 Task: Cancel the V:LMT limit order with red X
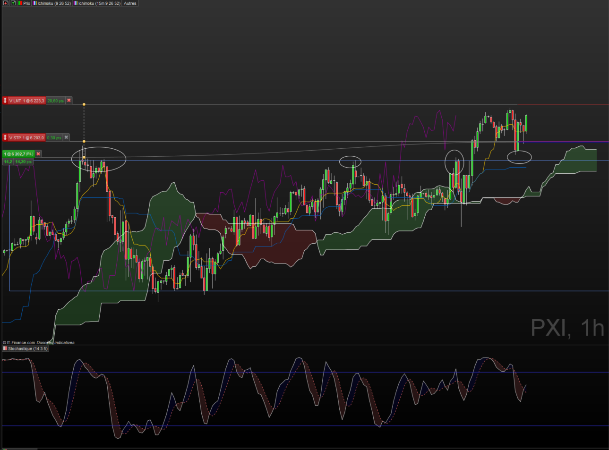point(69,101)
